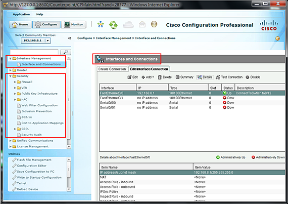Click the Delete trash button
The width and height of the screenshot is (288, 204).
[x=165, y=77]
